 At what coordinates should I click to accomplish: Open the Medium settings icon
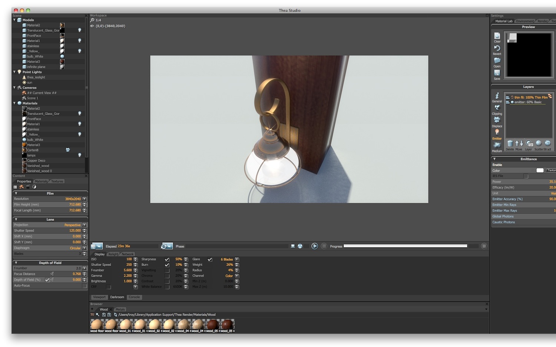click(x=497, y=145)
